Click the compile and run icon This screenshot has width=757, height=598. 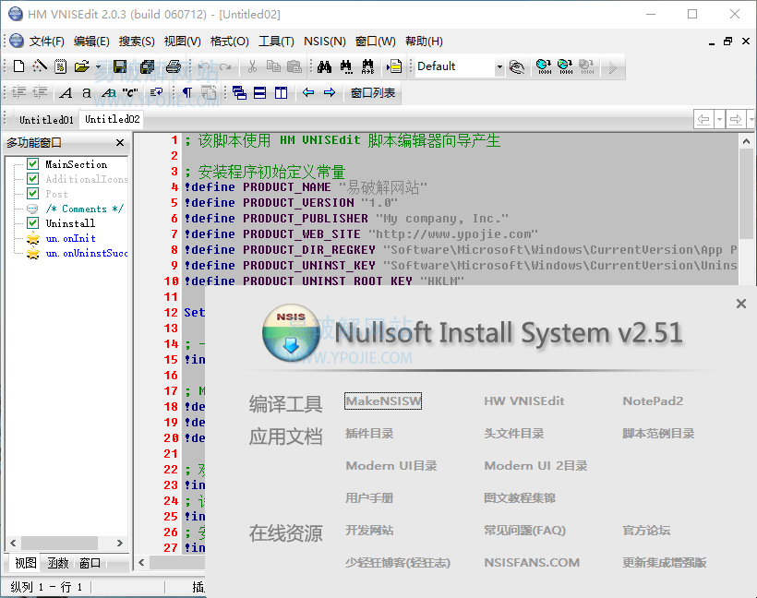[x=564, y=66]
